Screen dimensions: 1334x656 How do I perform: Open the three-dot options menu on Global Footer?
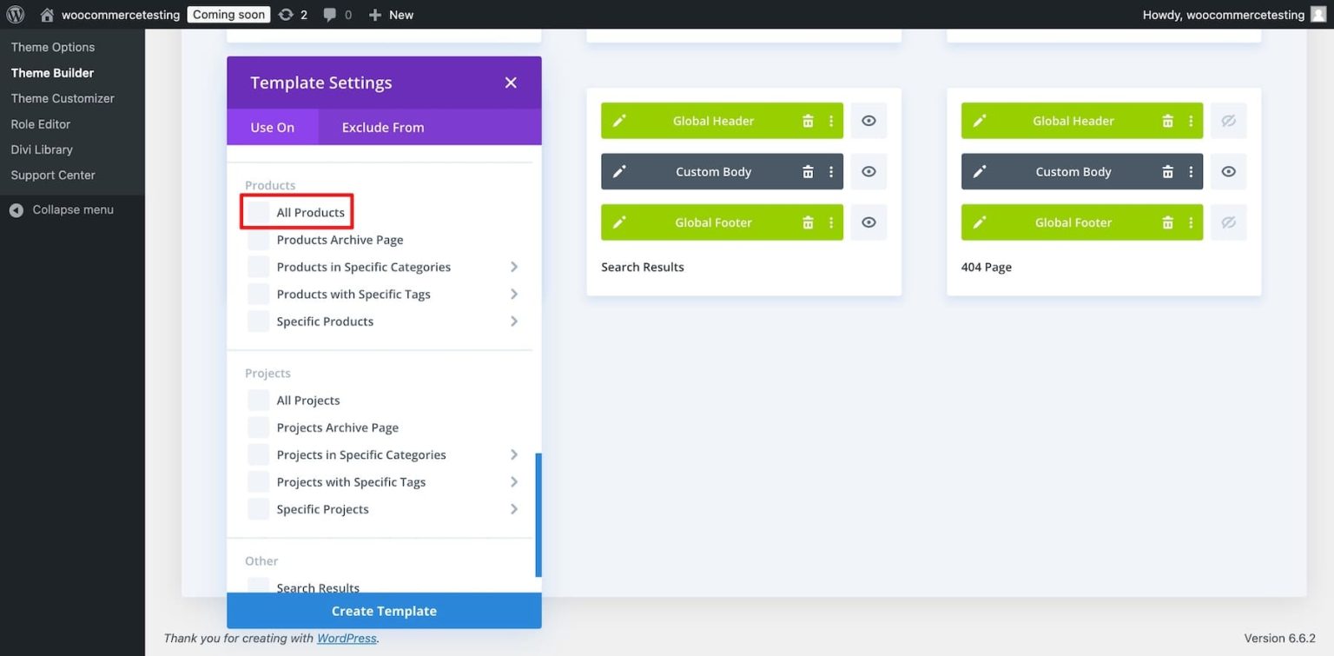(x=830, y=222)
